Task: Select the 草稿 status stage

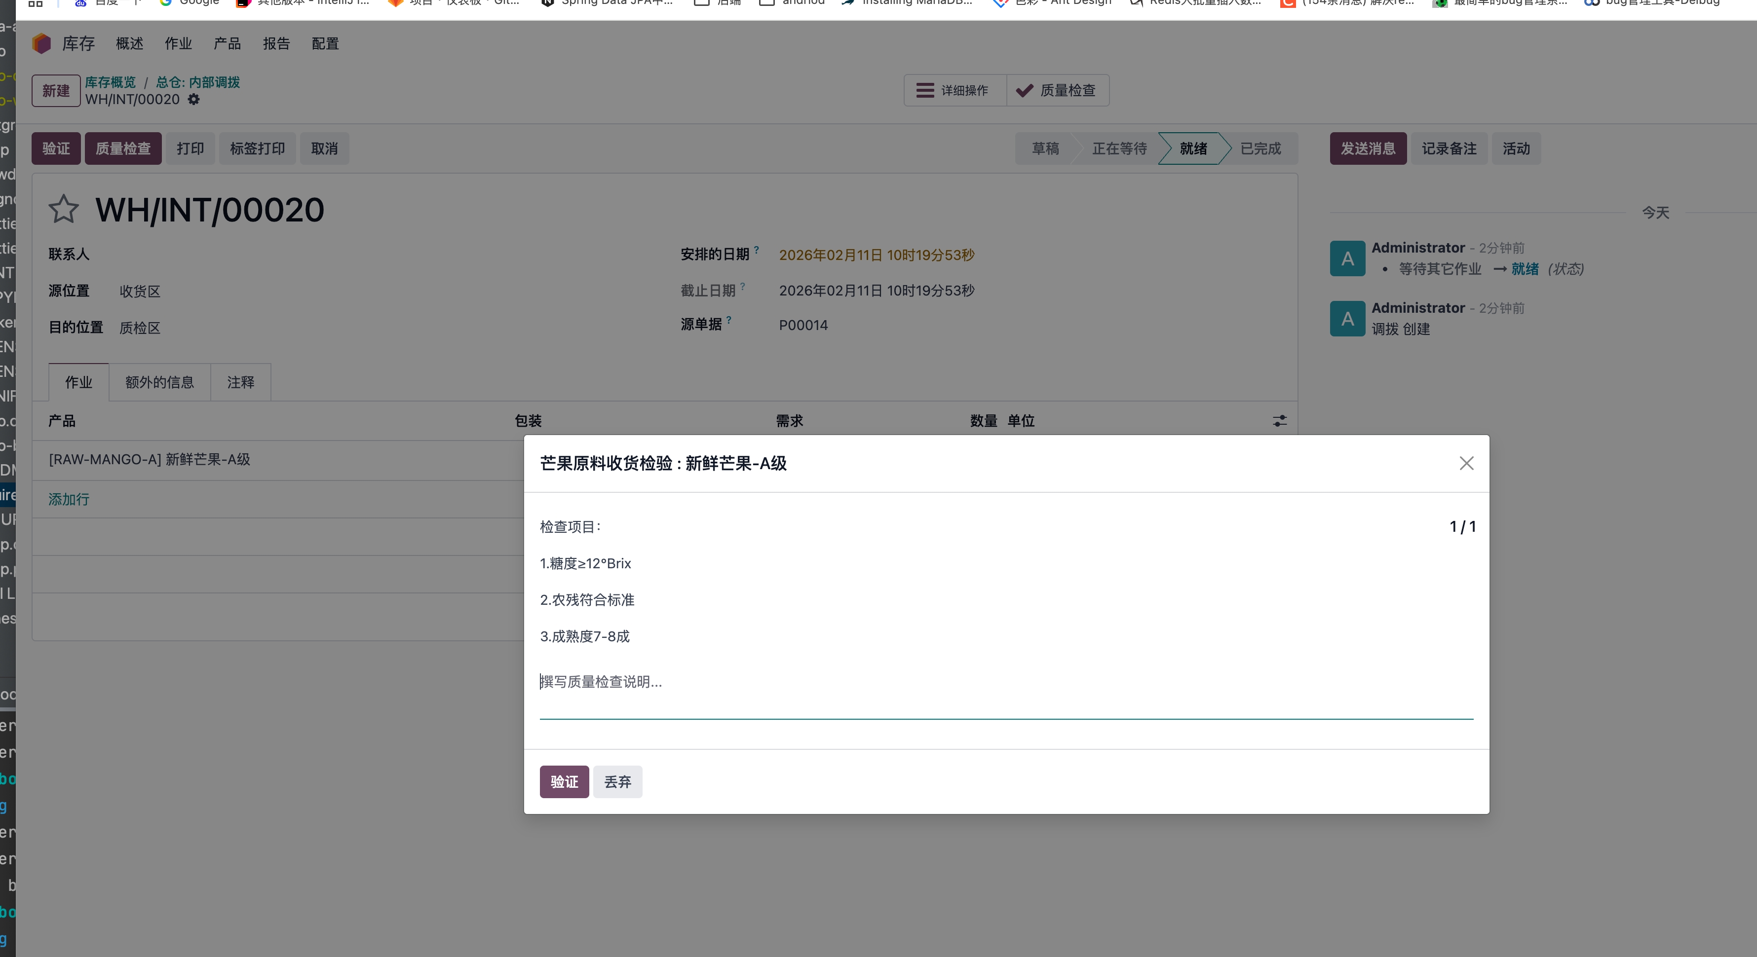Action: (x=1045, y=148)
